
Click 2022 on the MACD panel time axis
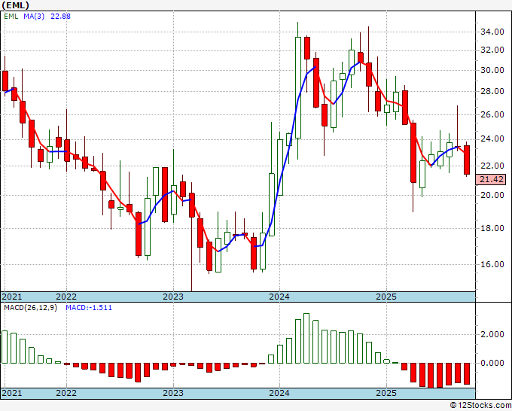(x=66, y=393)
